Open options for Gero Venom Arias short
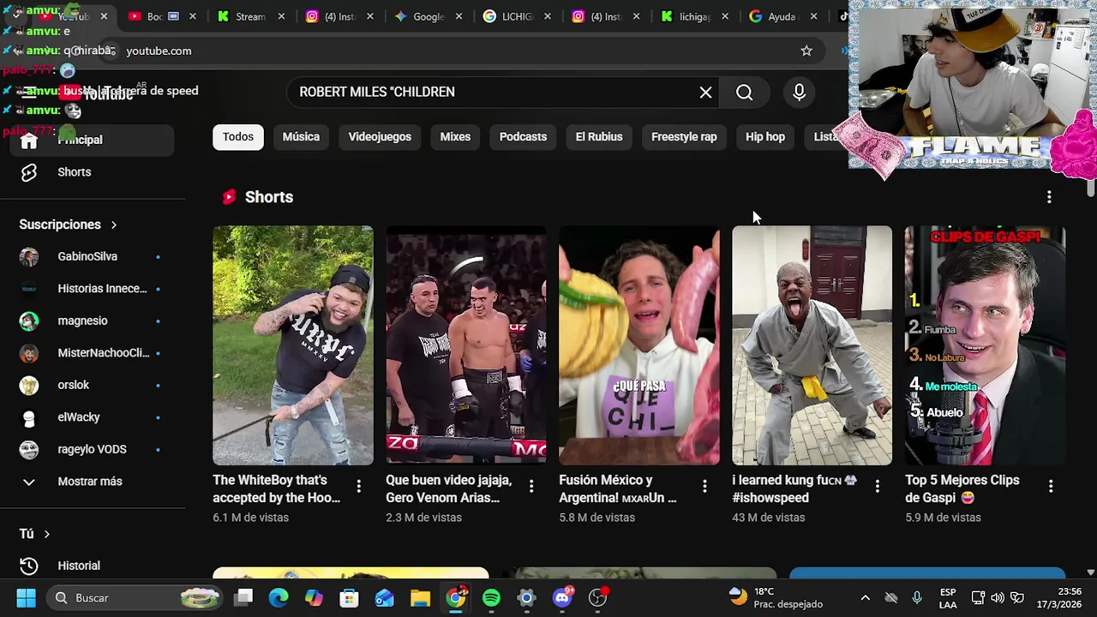Image resolution: width=1097 pixels, height=617 pixels. click(x=531, y=487)
